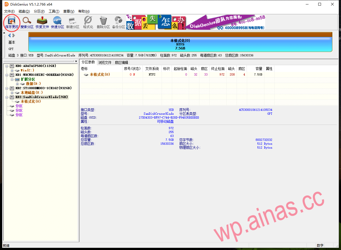Image resolution: width=341 pixels, height=250 pixels.
Task: Click the 标识 column header
Action: [167, 69]
